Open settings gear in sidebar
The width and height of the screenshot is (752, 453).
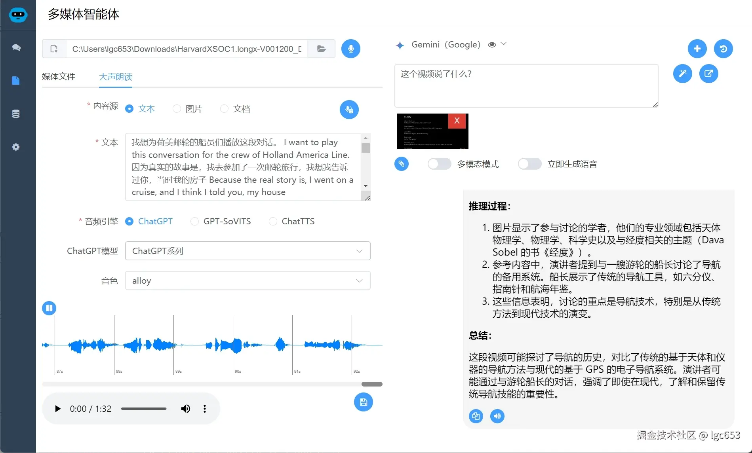(x=16, y=147)
